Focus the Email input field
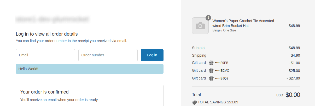The width and height of the screenshot is (315, 106). pos(45,55)
